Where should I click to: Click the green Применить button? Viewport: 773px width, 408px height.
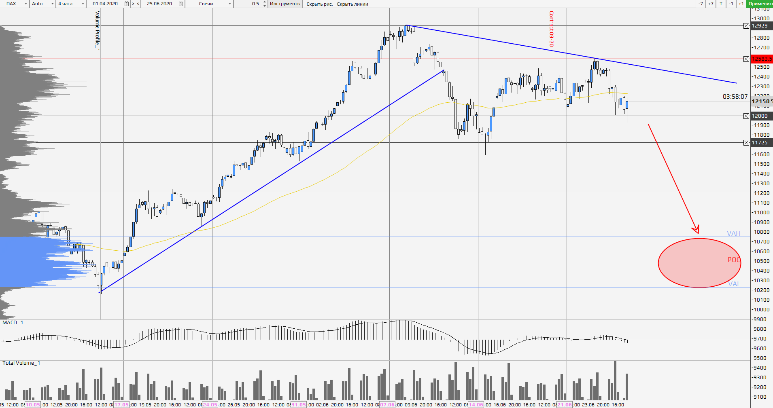click(760, 4)
